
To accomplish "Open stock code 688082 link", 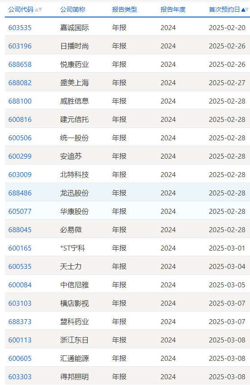I will coord(20,83).
